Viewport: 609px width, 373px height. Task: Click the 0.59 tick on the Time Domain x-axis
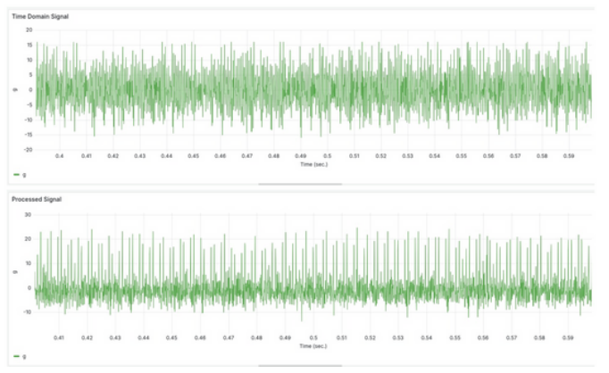tap(569, 156)
